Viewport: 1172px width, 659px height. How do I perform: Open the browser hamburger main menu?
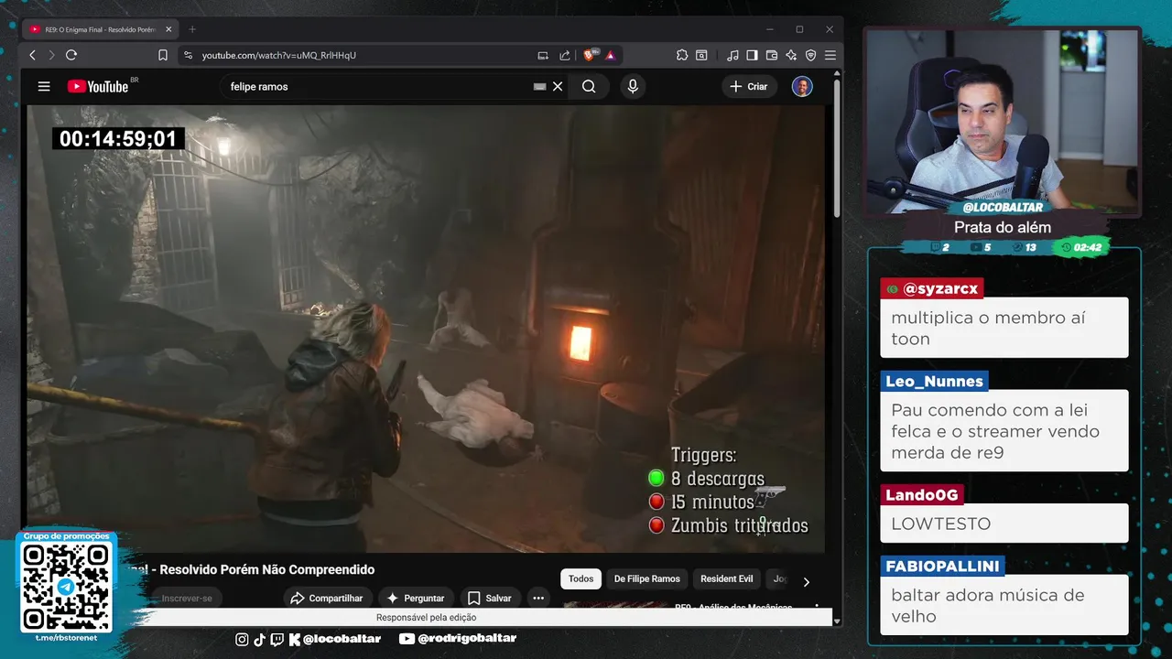tap(830, 55)
